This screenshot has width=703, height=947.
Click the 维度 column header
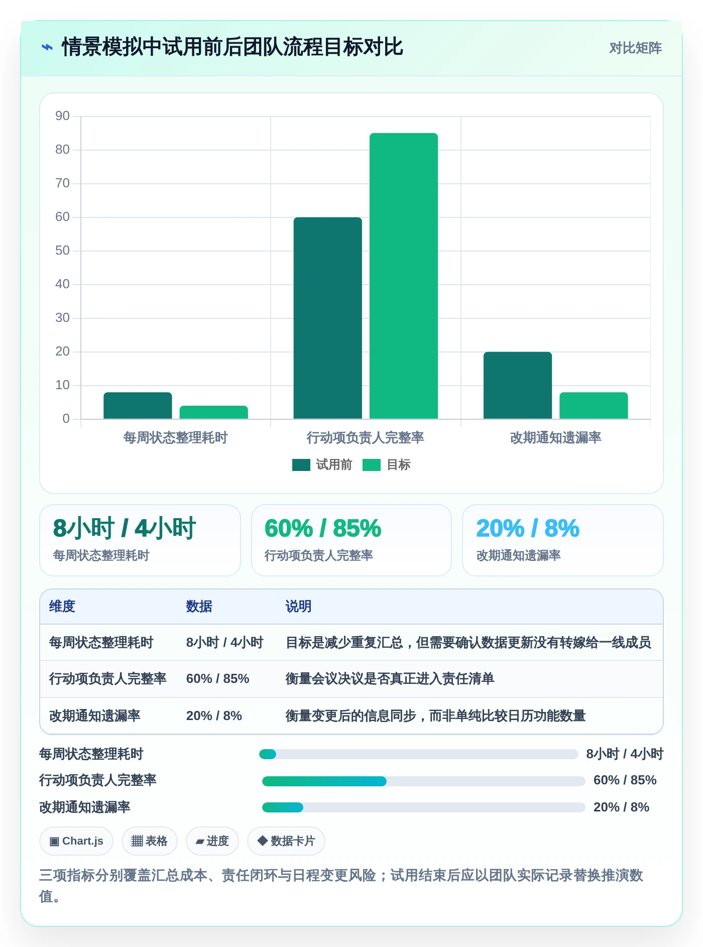[62, 607]
